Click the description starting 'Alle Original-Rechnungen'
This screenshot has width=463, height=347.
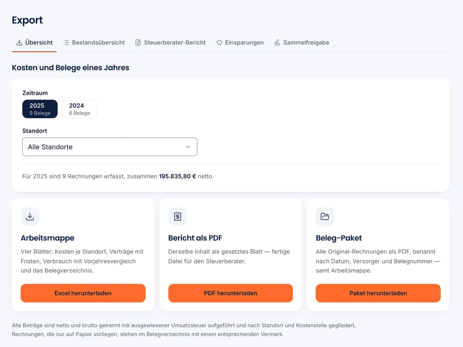click(x=378, y=261)
